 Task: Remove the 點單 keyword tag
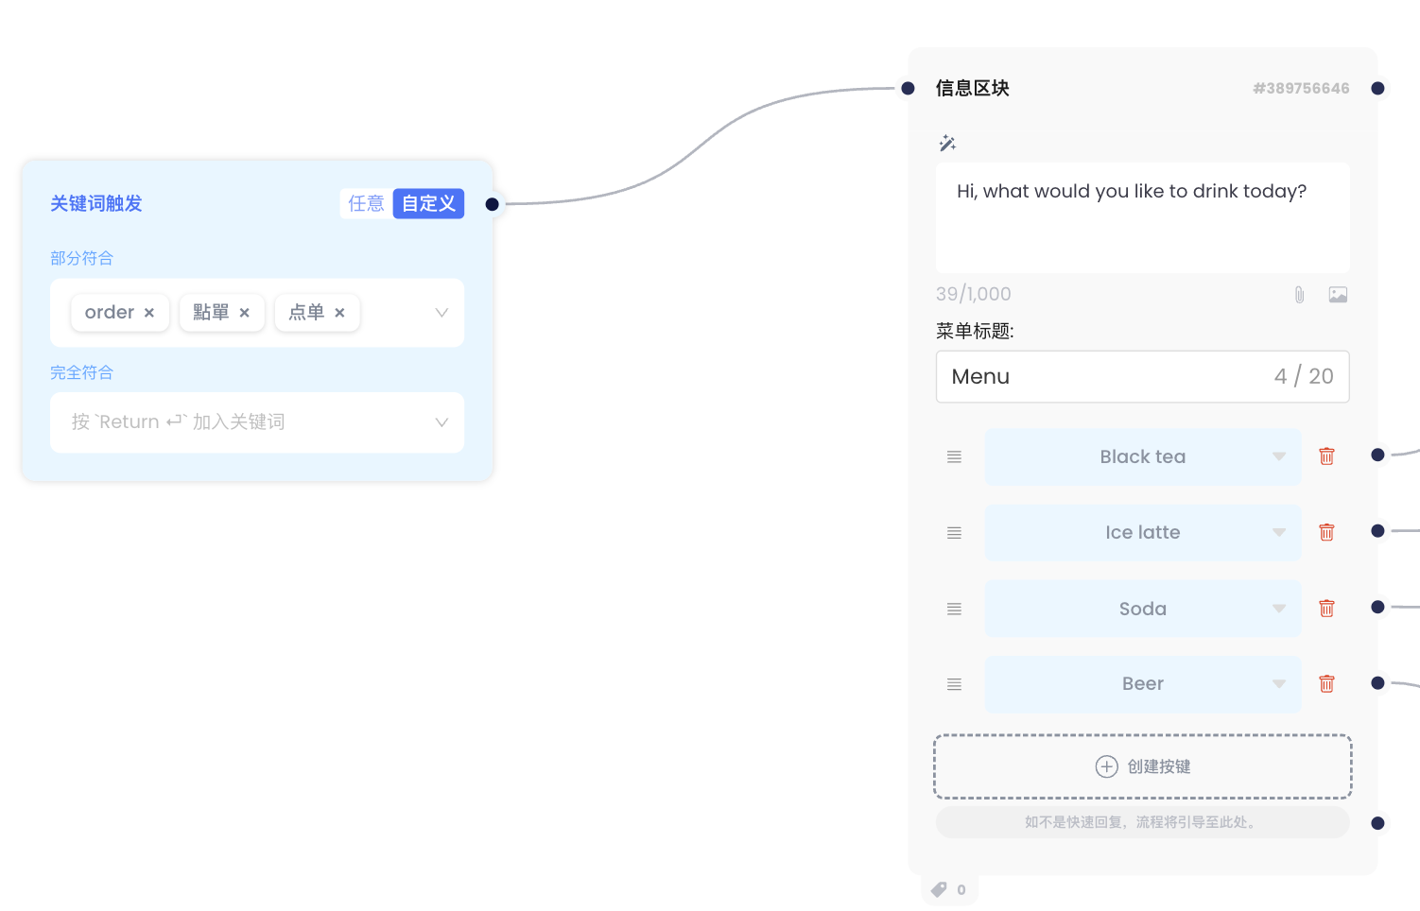point(245,313)
